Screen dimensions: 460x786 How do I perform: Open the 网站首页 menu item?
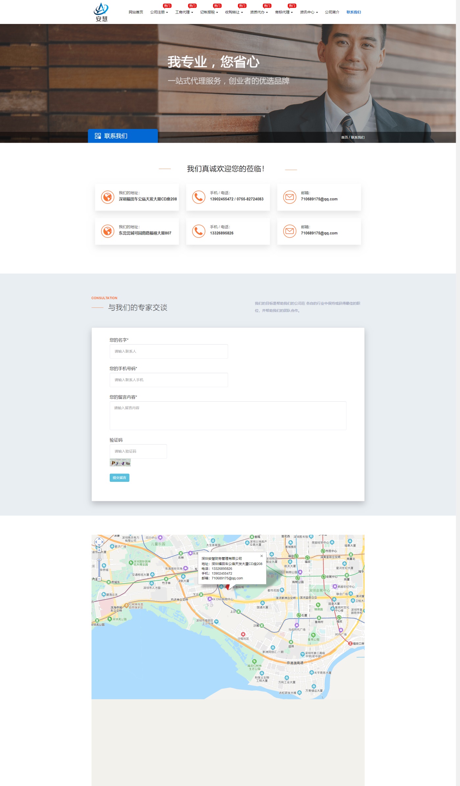point(136,12)
